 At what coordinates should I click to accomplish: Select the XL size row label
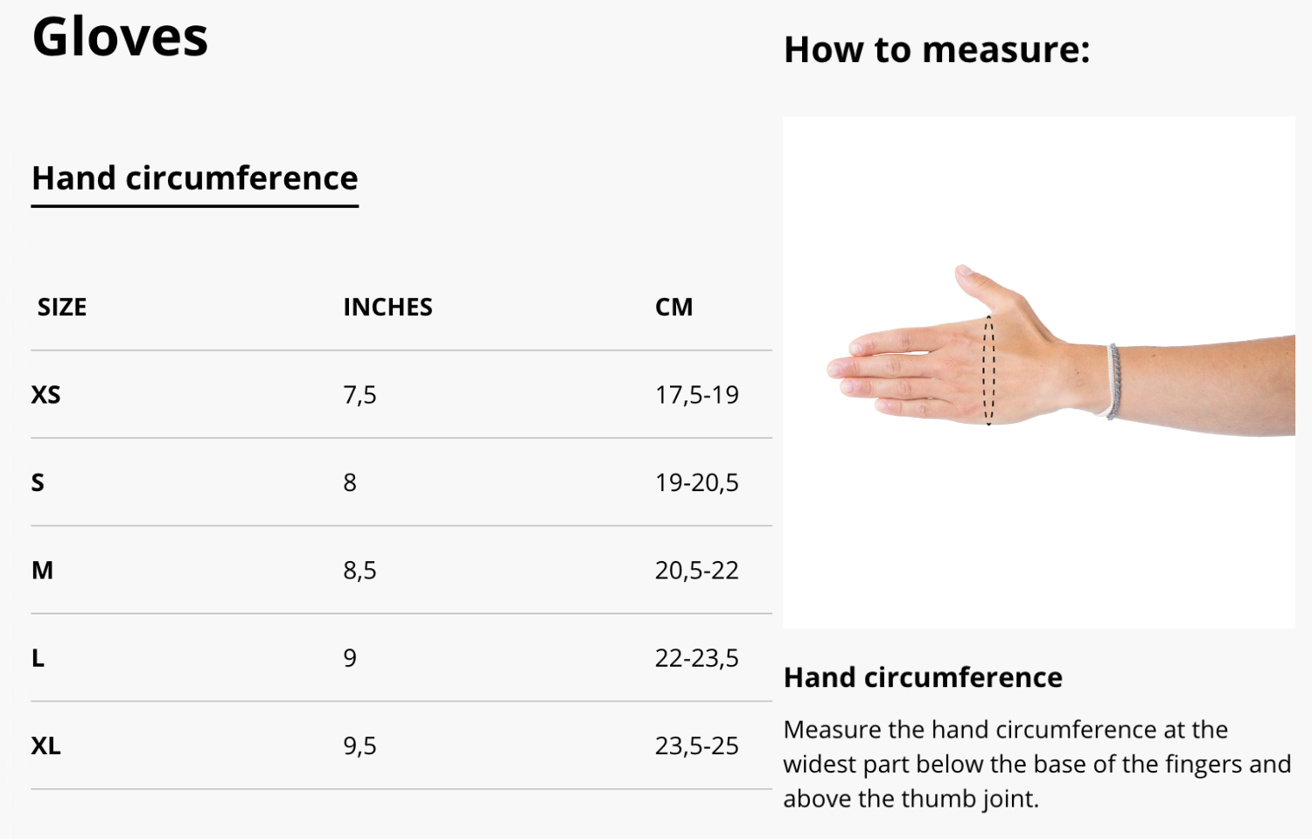pyautogui.click(x=46, y=745)
